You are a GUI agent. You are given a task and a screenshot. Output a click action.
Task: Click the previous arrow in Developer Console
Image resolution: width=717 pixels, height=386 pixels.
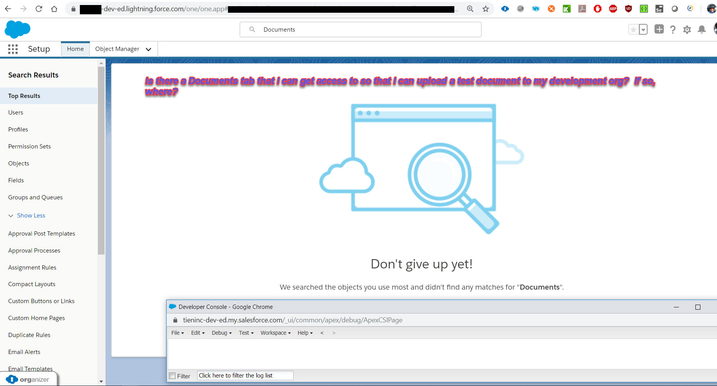322,333
